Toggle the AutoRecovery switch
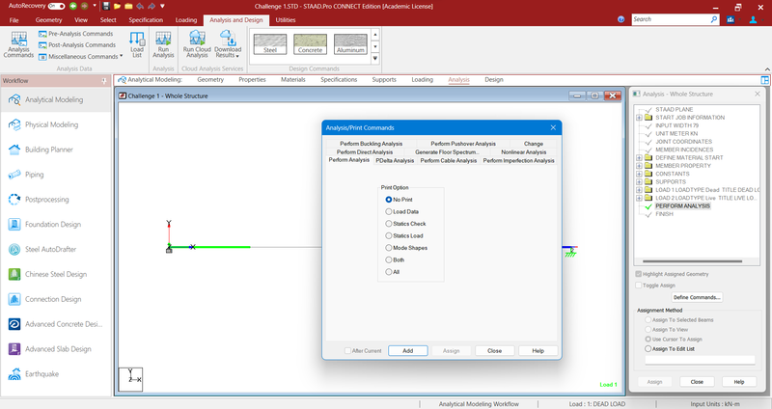This screenshot has height=409, width=772. tap(56, 6)
